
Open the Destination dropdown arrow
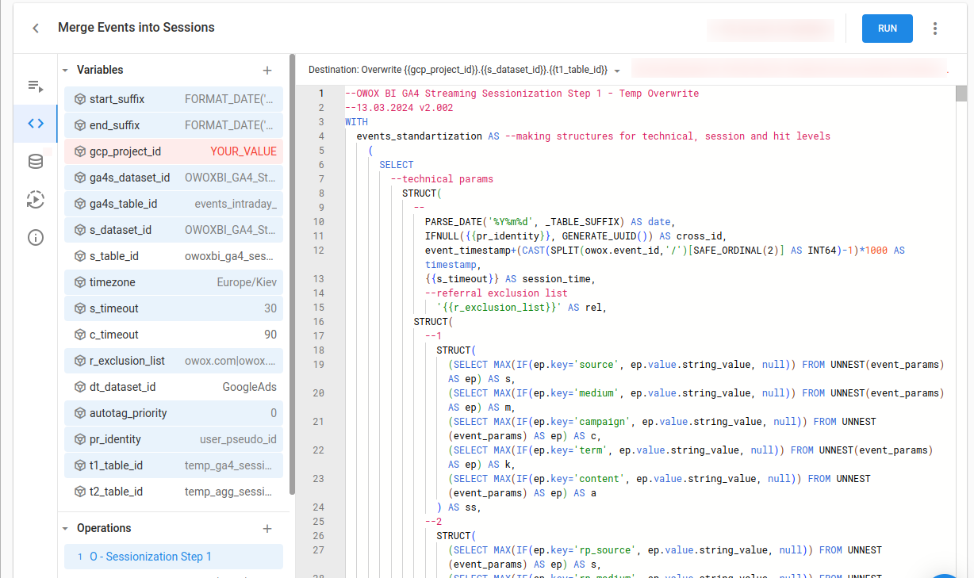click(x=617, y=71)
